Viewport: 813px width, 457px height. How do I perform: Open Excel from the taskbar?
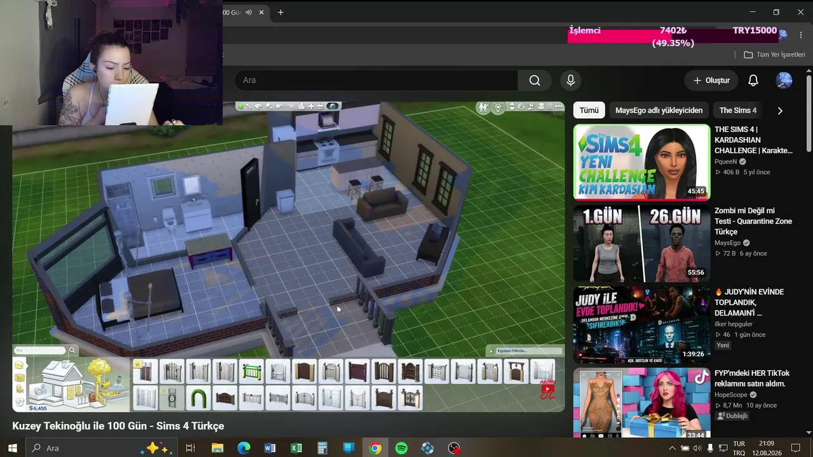tap(297, 448)
